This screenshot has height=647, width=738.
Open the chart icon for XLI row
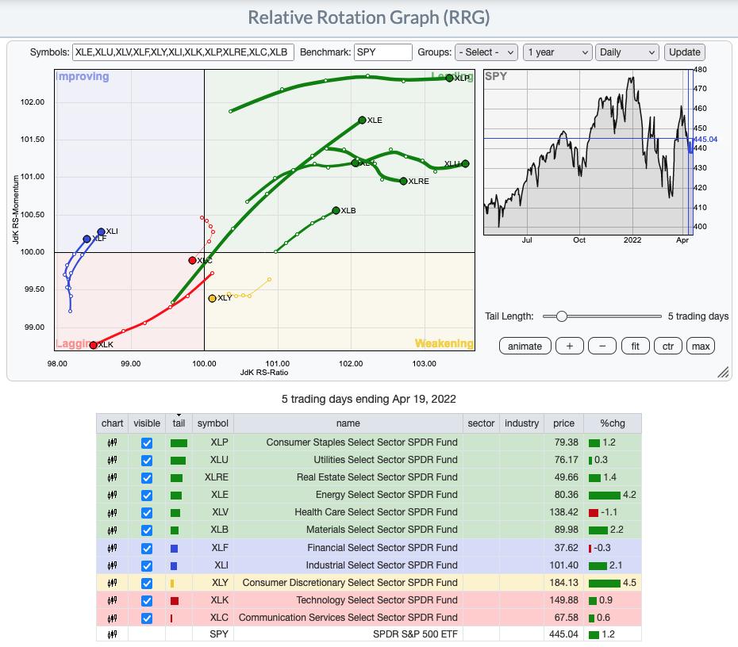pyautogui.click(x=112, y=565)
